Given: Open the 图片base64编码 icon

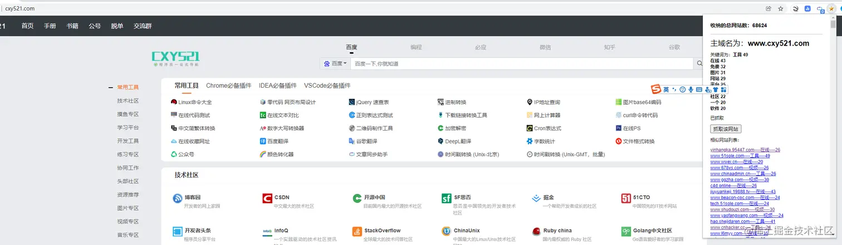Looking at the screenshot, I should tap(619, 102).
